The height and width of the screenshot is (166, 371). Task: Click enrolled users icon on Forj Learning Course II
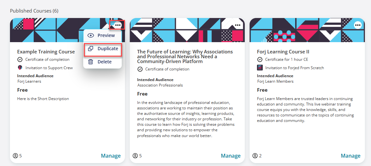click(255, 156)
